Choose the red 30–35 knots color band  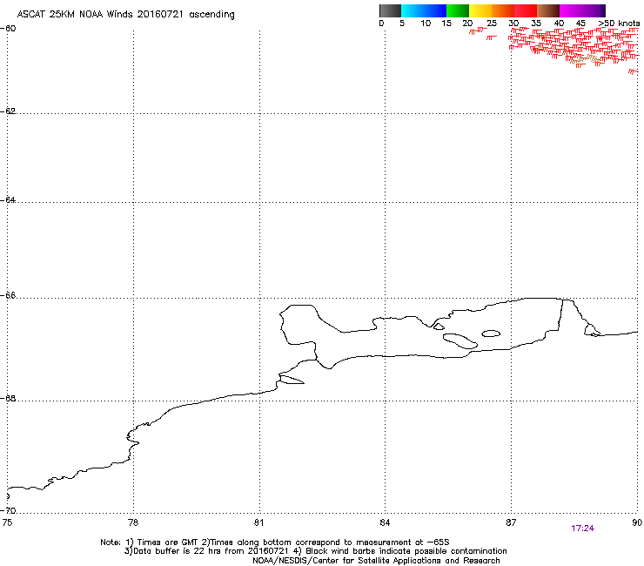[x=526, y=10]
